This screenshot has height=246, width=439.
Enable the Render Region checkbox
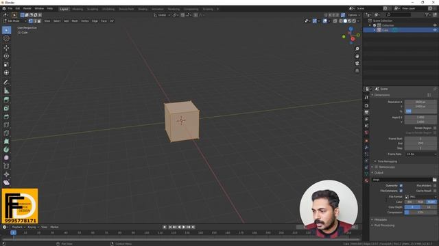[x=435, y=128]
